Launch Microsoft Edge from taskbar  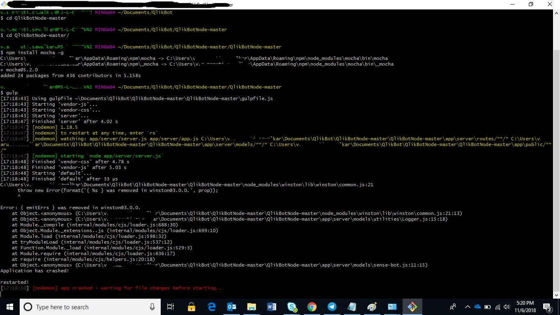click(212, 307)
